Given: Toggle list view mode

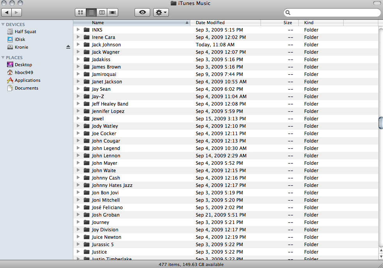Looking at the screenshot, I should point(91,12).
